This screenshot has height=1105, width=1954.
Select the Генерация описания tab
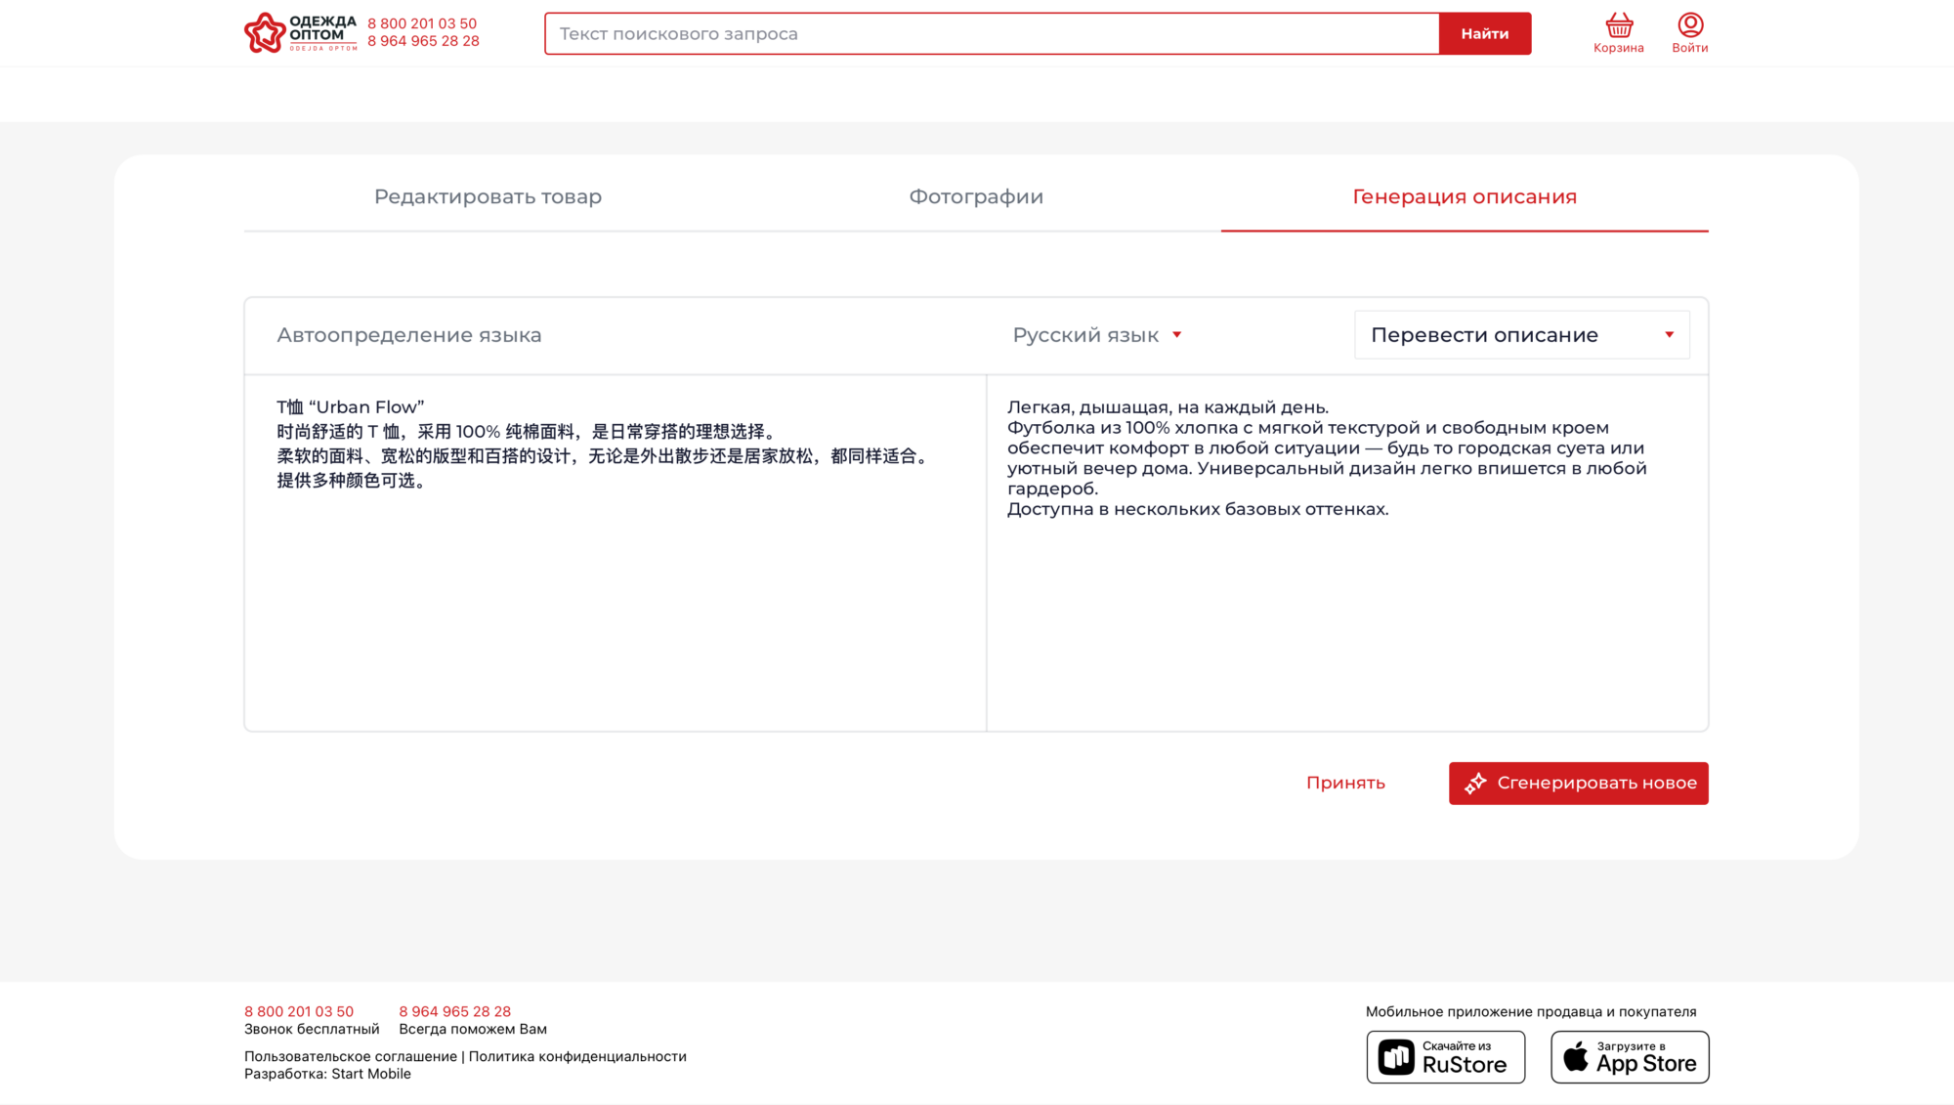1464,196
